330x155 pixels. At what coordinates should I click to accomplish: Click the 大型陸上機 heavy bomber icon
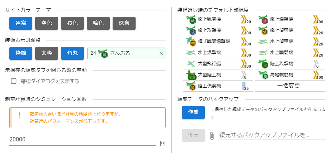click(x=191, y=74)
